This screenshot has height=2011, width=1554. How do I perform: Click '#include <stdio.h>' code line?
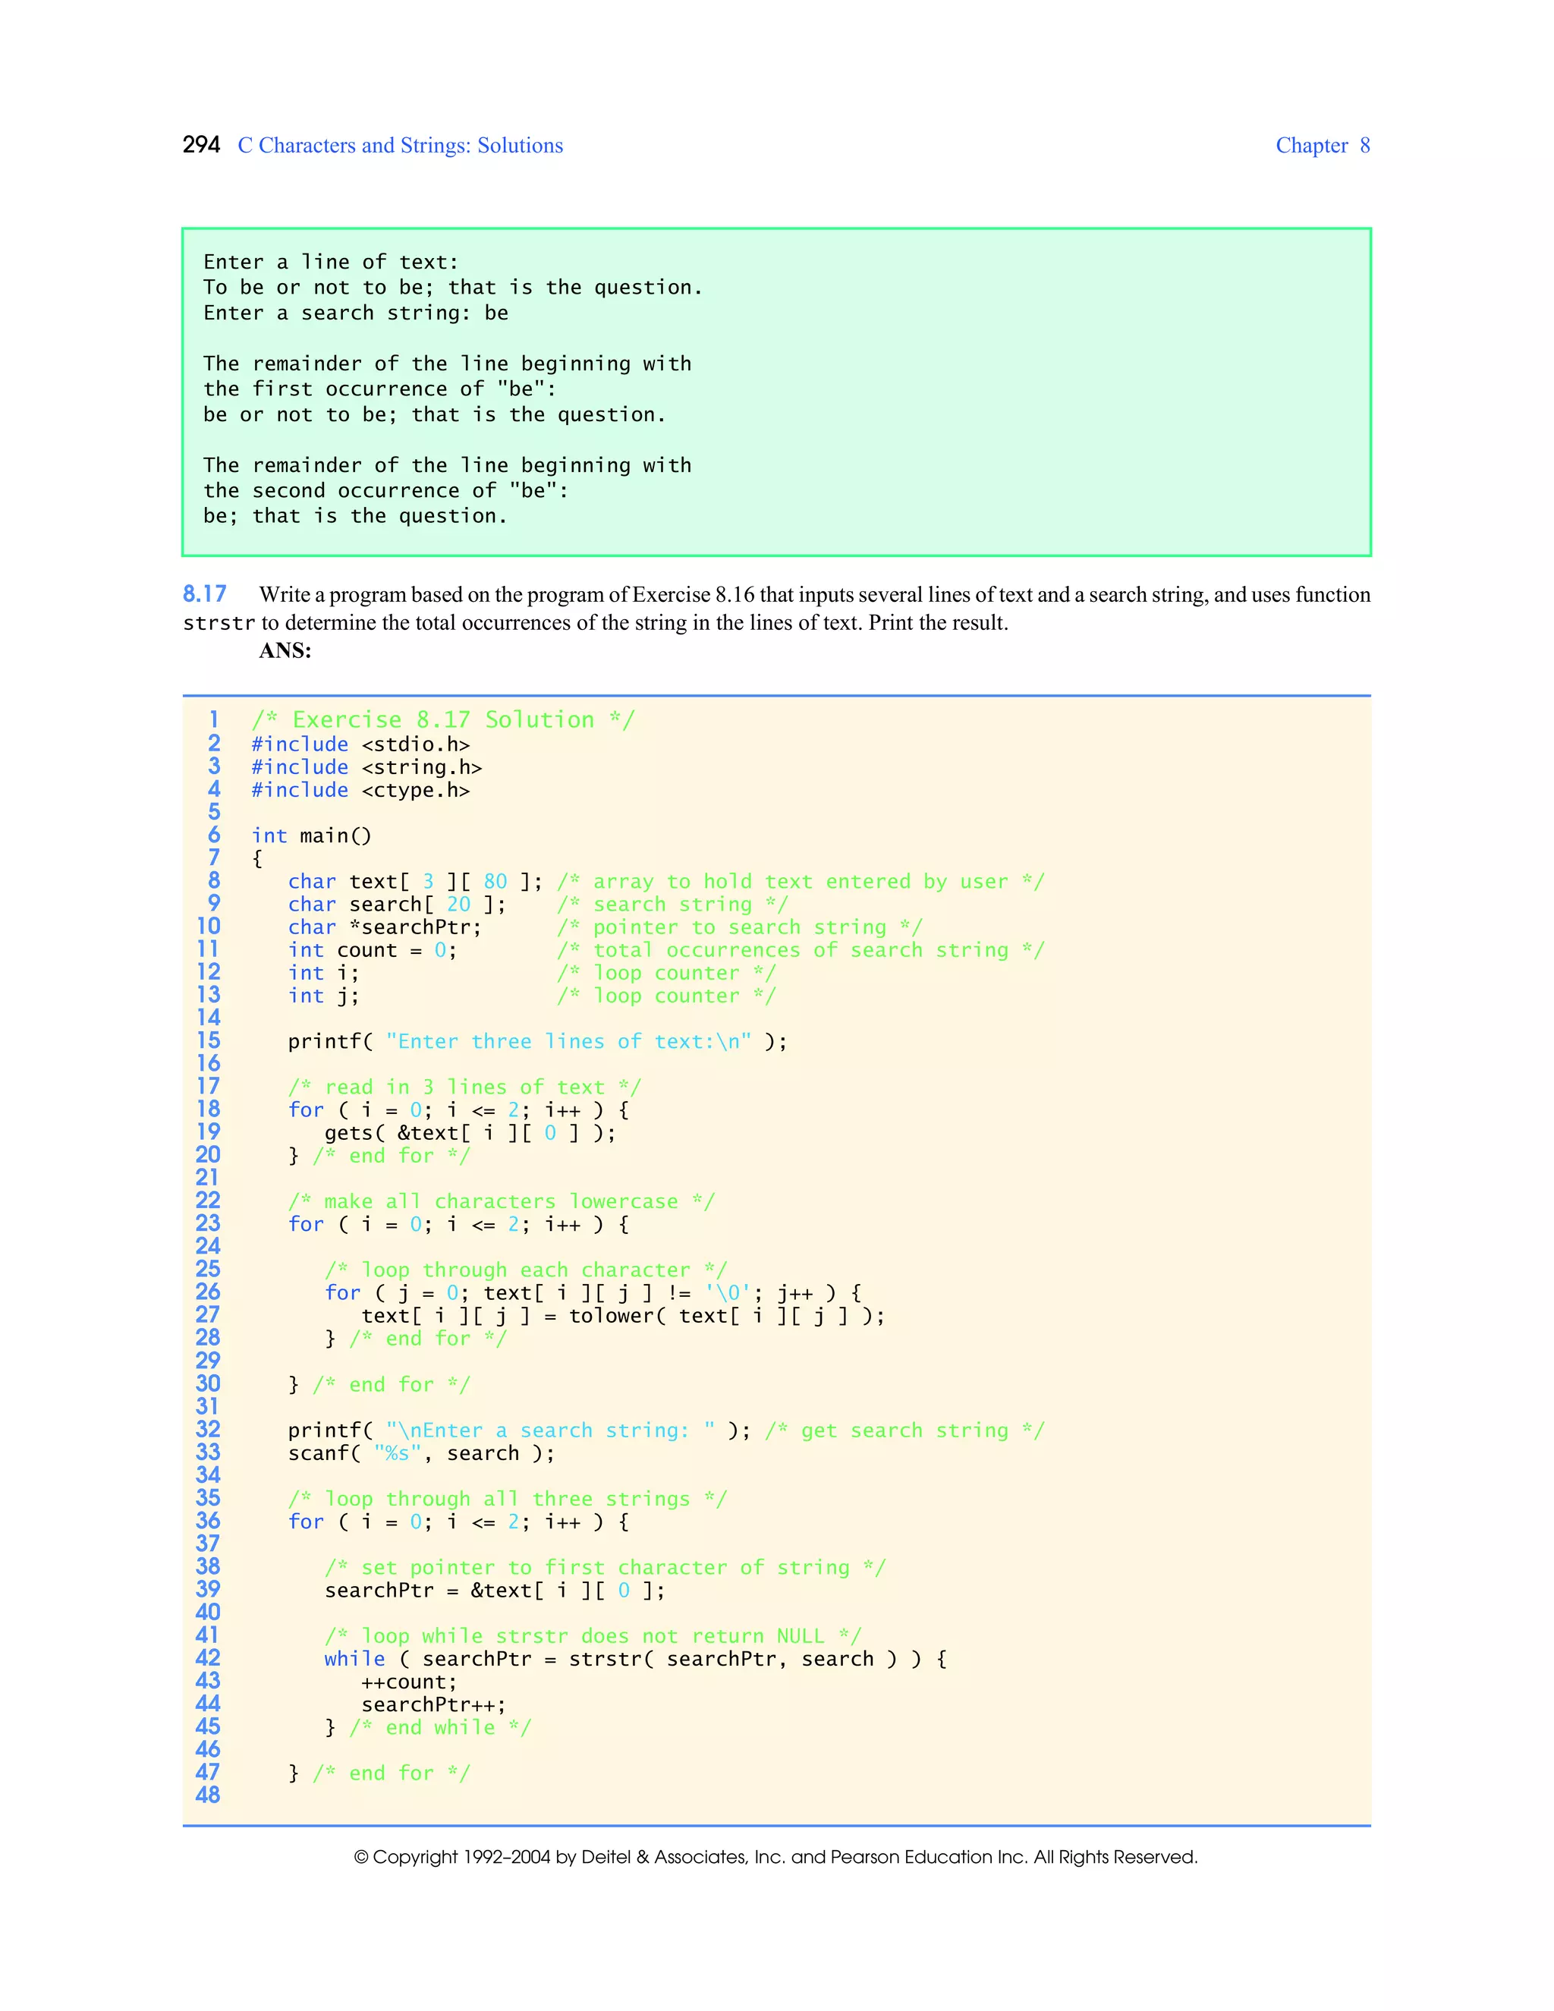361,744
